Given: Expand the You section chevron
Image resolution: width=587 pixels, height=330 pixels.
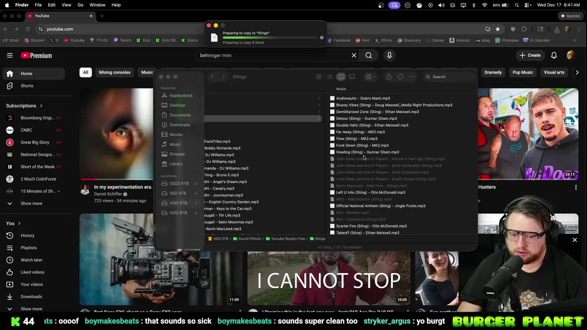Looking at the screenshot, I should coord(19,223).
